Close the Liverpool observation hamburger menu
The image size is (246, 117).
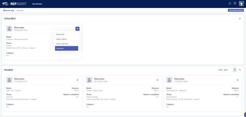[x=77, y=29]
